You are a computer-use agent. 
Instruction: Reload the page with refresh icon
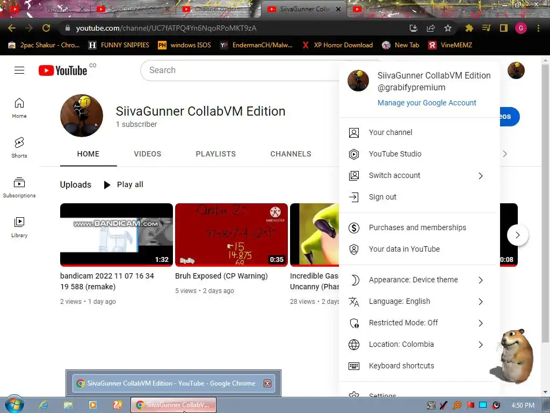tap(46, 28)
